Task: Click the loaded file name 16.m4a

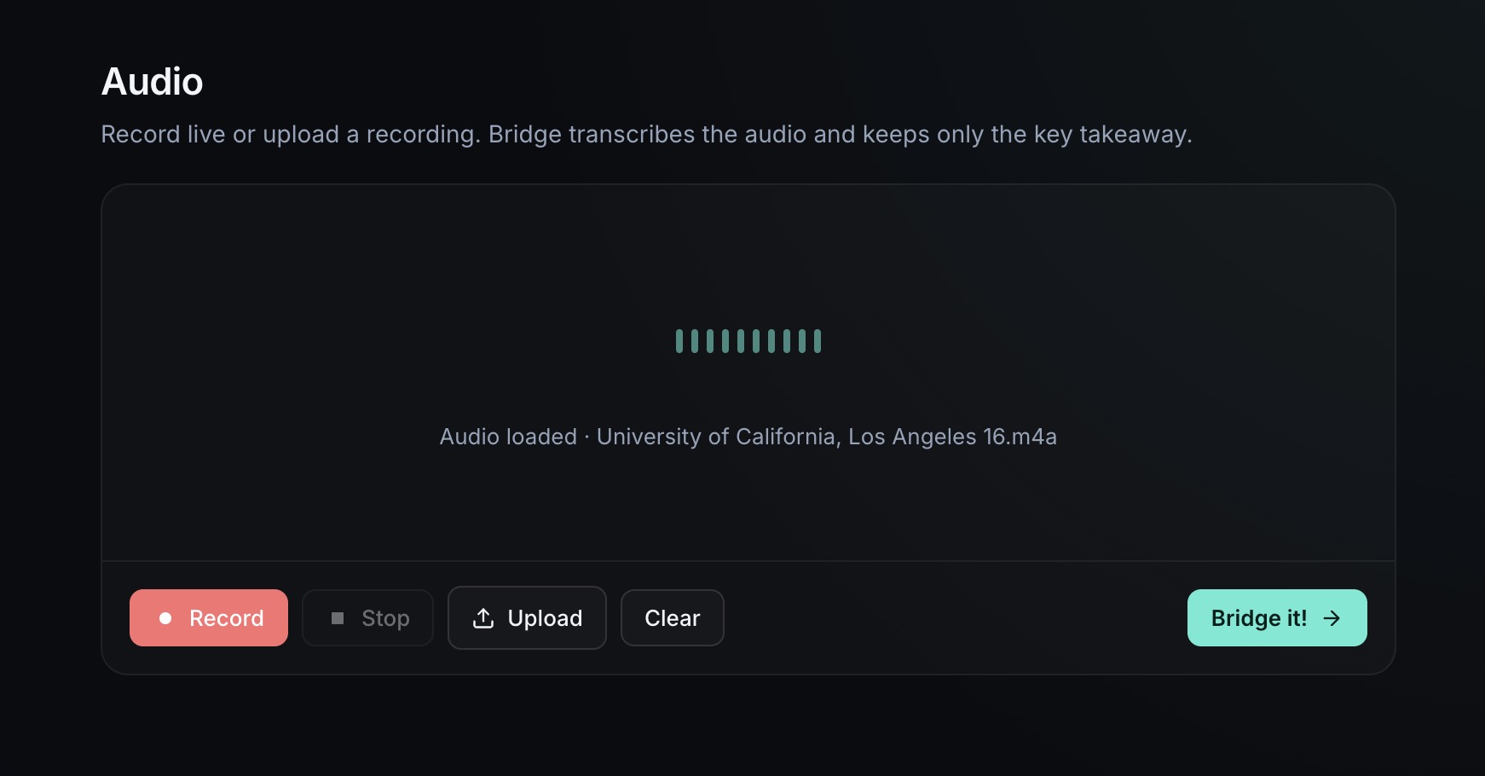Action: [x=1020, y=437]
